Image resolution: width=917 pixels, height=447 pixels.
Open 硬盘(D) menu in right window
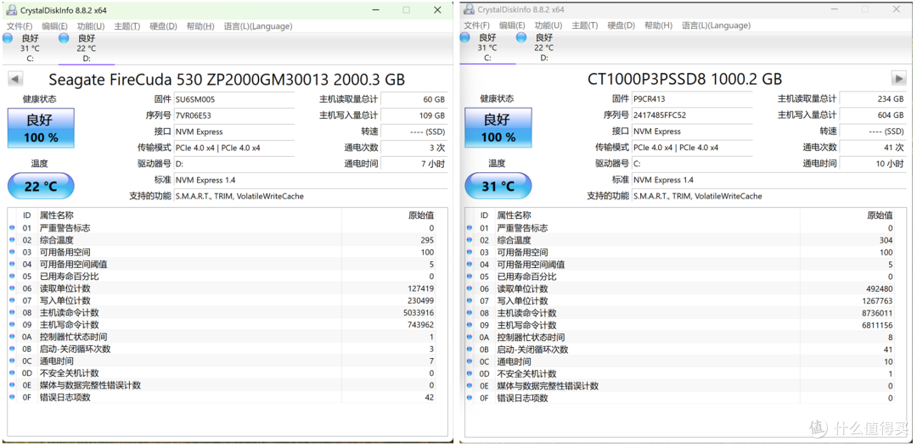(x=621, y=25)
